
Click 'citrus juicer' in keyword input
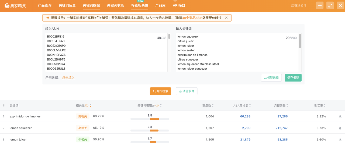click(185, 41)
